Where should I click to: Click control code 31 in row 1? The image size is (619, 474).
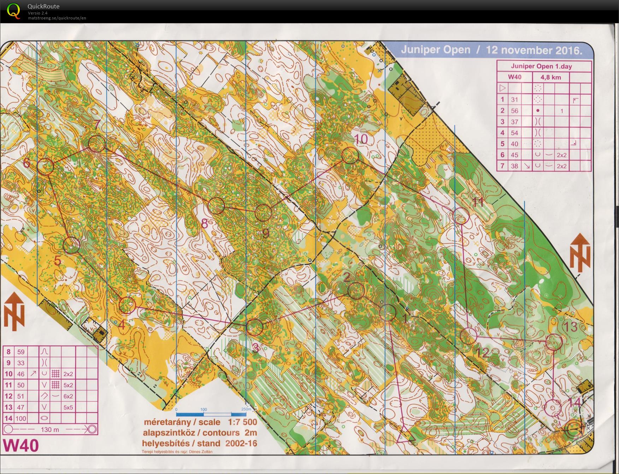point(514,100)
